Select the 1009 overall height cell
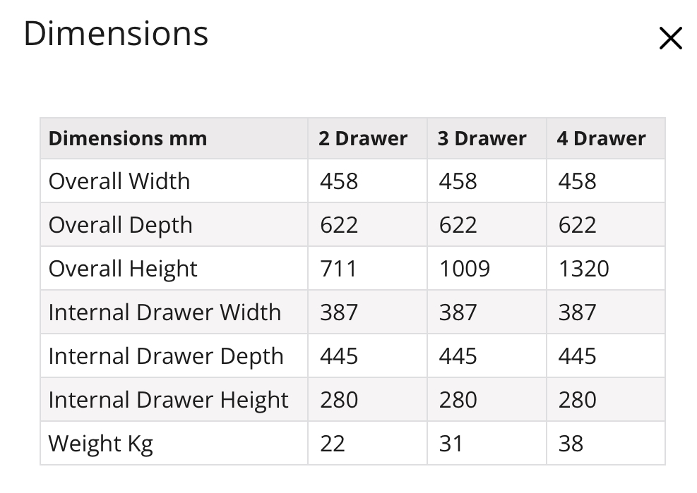Viewport: 697px width, 493px height. tap(487, 268)
